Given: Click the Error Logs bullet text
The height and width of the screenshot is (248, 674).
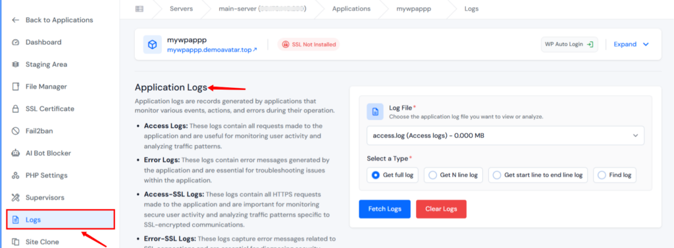Looking at the screenshot, I should (237, 170).
